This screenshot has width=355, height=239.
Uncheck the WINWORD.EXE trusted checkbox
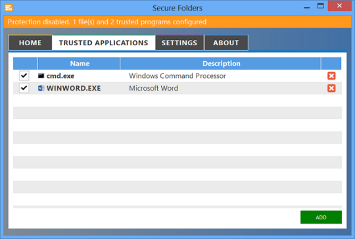pyautogui.click(x=24, y=88)
